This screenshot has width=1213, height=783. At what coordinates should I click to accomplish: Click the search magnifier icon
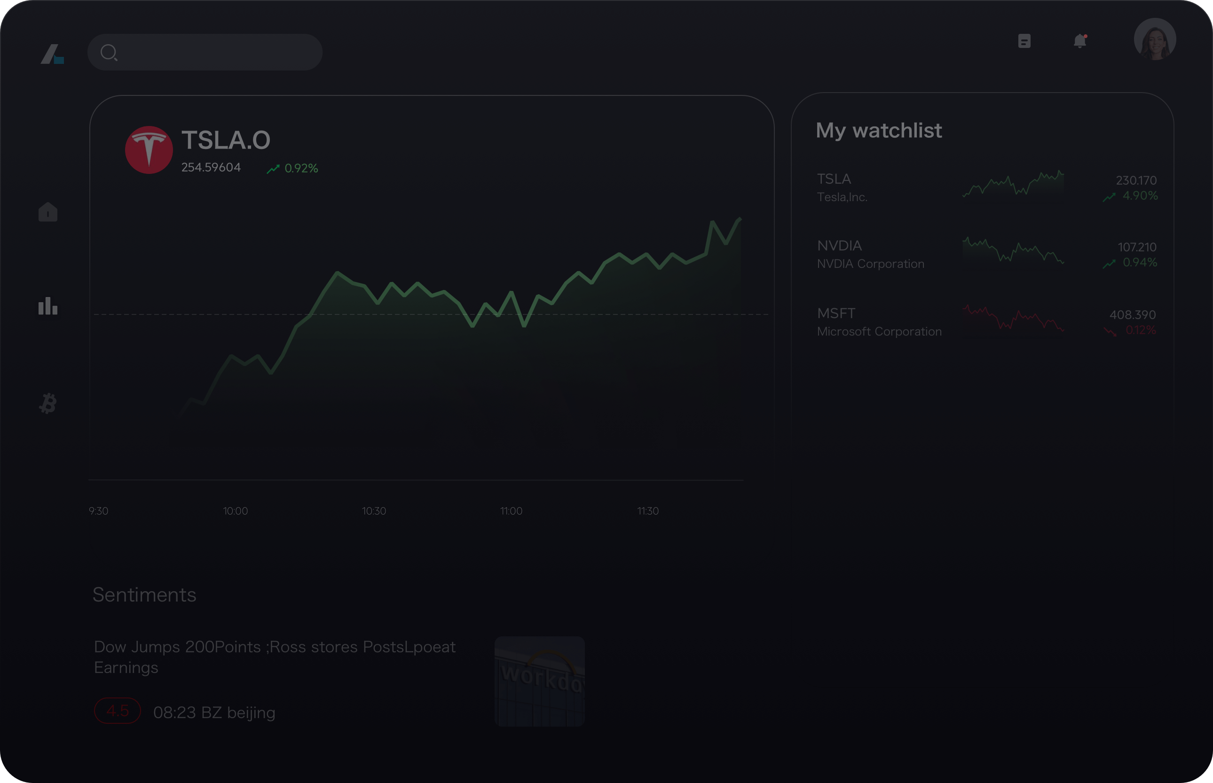pyautogui.click(x=110, y=51)
